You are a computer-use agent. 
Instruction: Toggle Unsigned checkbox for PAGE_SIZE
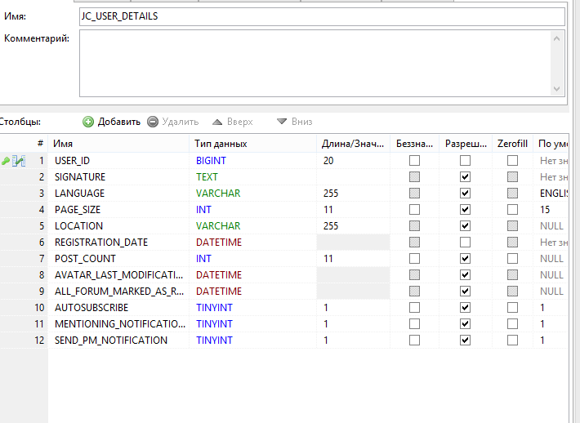pos(414,210)
